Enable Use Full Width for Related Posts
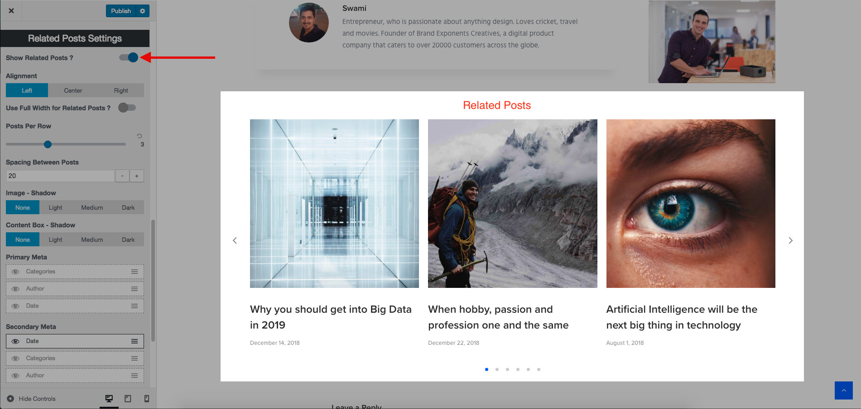Image resolution: width=861 pixels, height=409 pixels. coord(127,108)
